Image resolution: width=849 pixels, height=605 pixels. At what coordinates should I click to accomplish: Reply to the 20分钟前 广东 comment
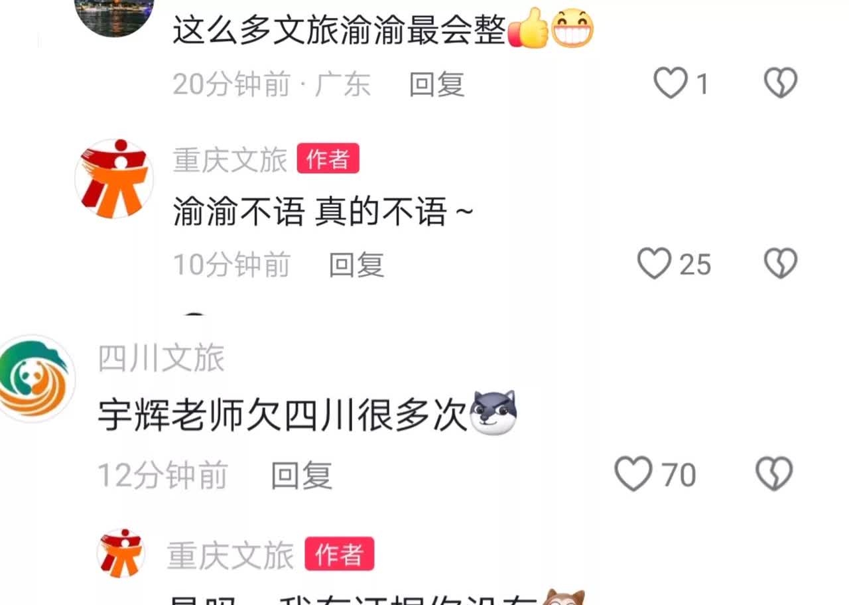pyautogui.click(x=436, y=84)
